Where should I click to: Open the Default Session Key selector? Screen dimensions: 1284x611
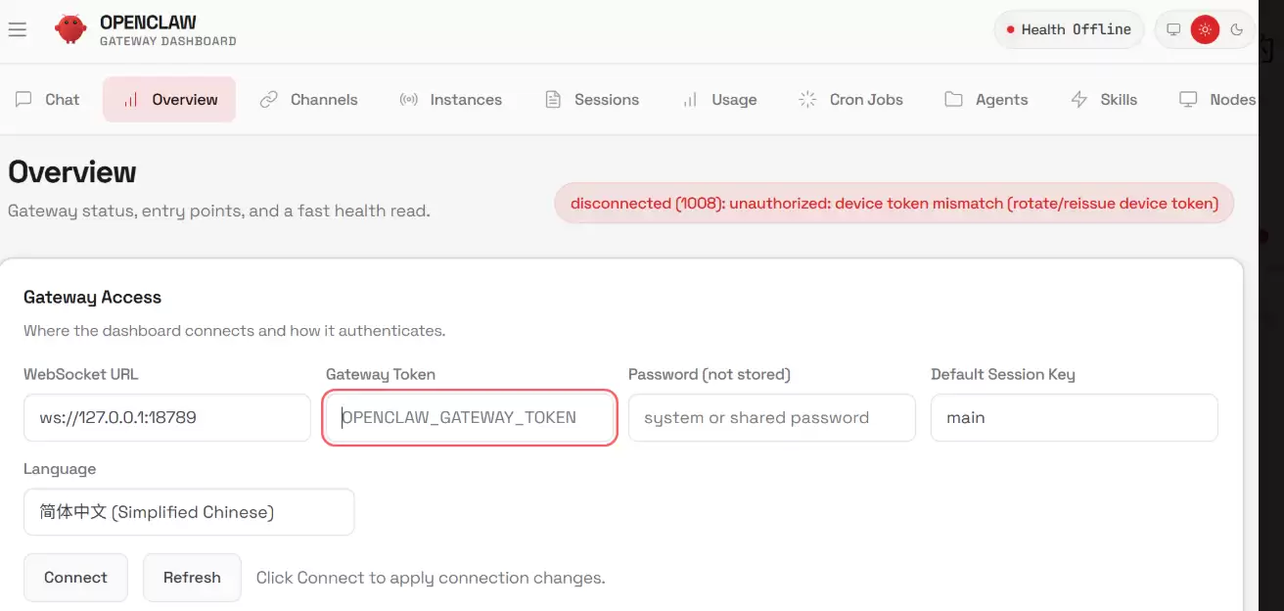click(x=1074, y=417)
